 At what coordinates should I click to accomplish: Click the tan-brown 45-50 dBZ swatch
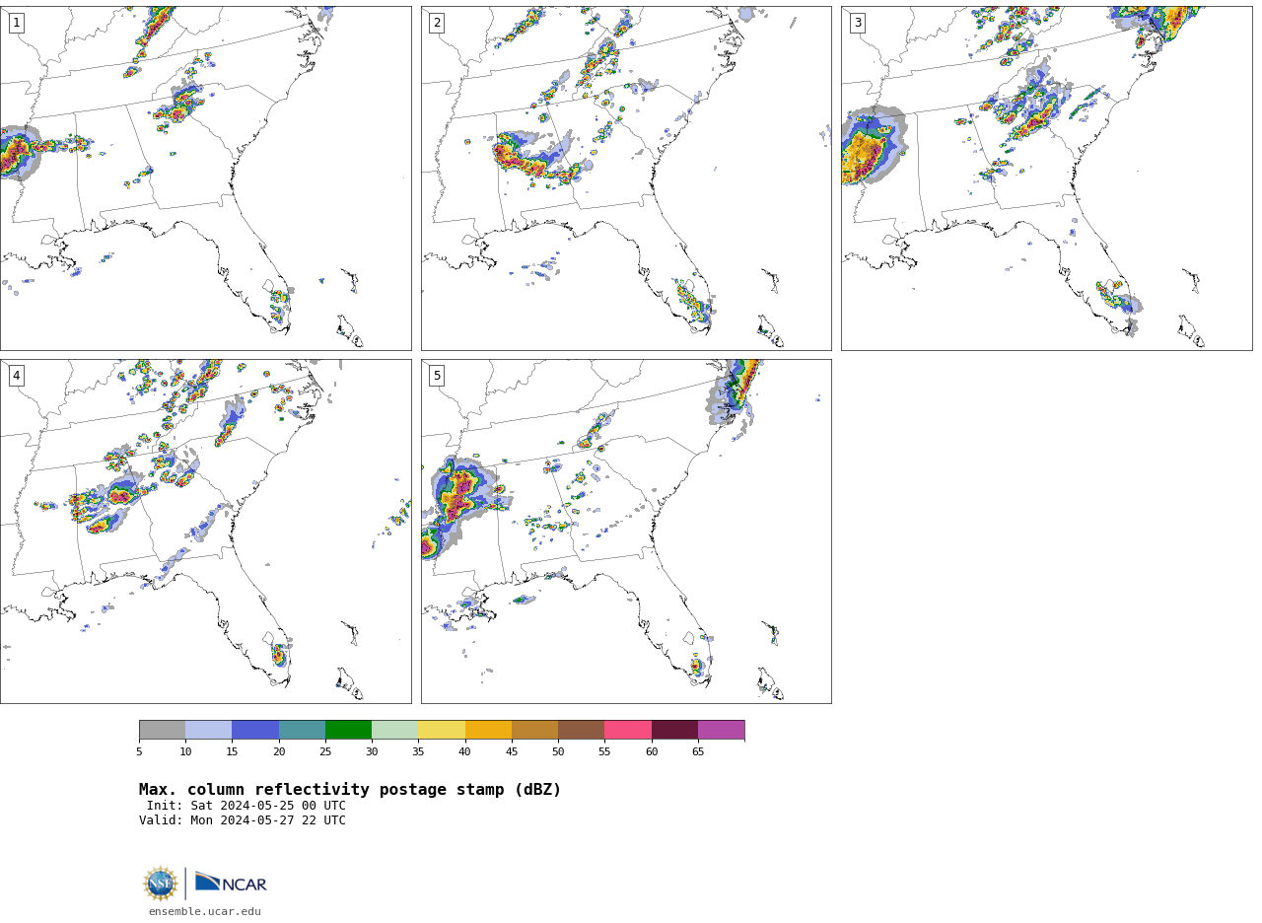pyautogui.click(x=534, y=730)
